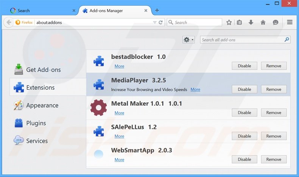Open More link for MediaPlayer
Image resolution: width=299 pixels, height=177 pixels.
(195, 89)
